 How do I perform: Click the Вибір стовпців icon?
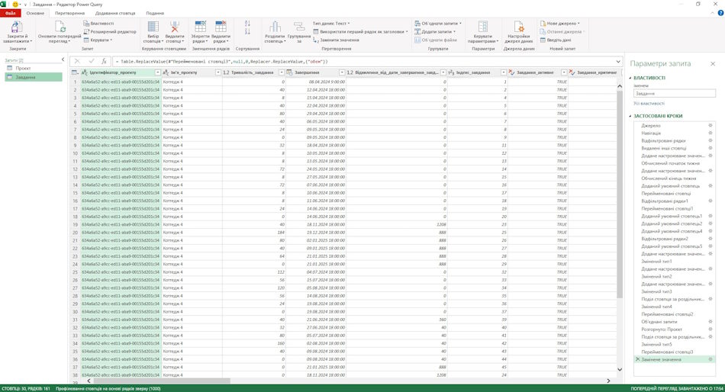153,27
